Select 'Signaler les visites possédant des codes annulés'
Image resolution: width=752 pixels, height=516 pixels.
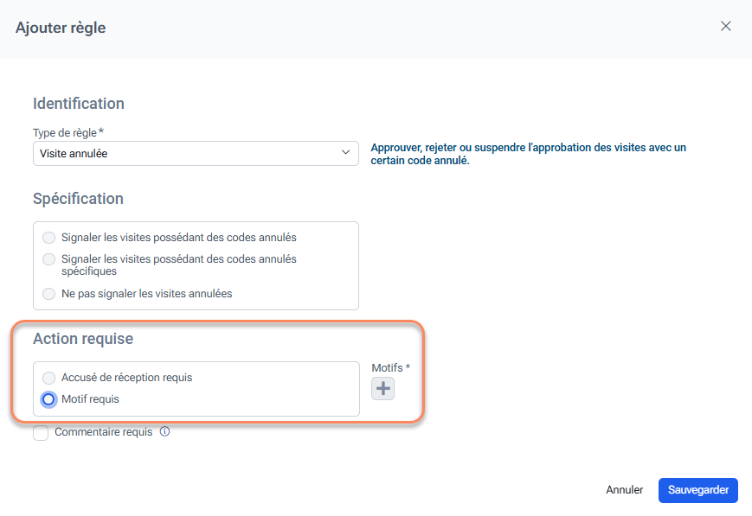point(49,238)
